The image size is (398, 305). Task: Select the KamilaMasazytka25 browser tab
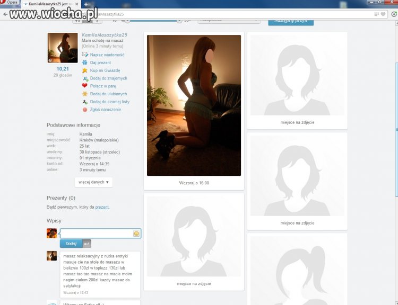50,4
